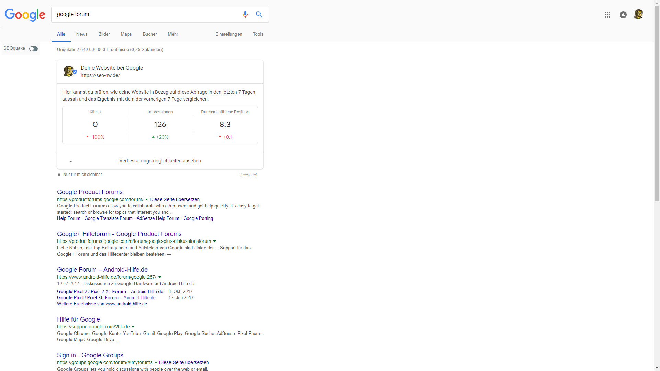Open the Google apps grid
The image size is (660, 371).
608,15
